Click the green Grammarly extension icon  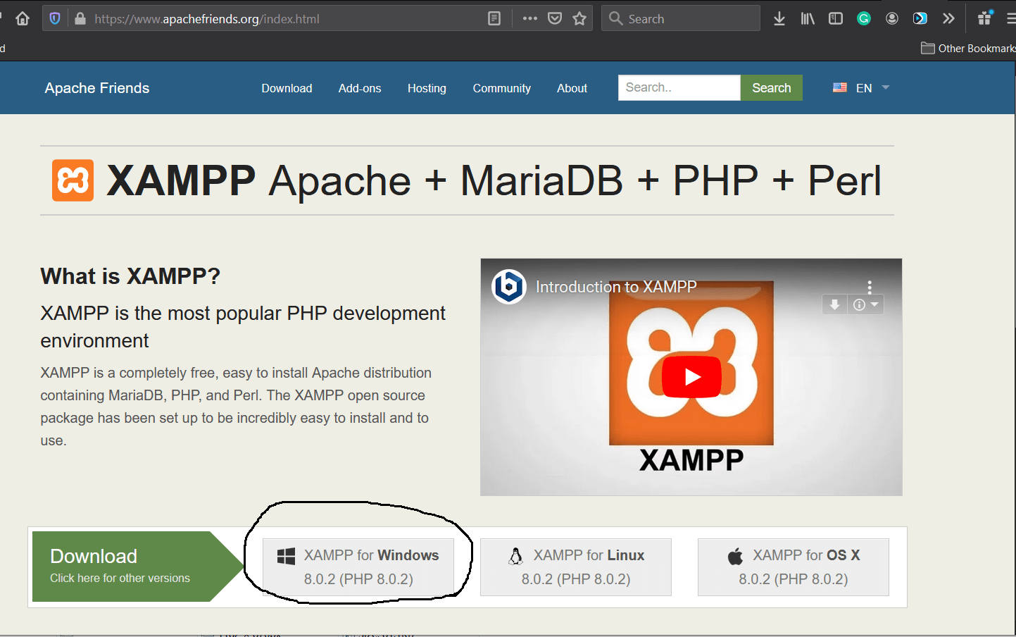(864, 18)
